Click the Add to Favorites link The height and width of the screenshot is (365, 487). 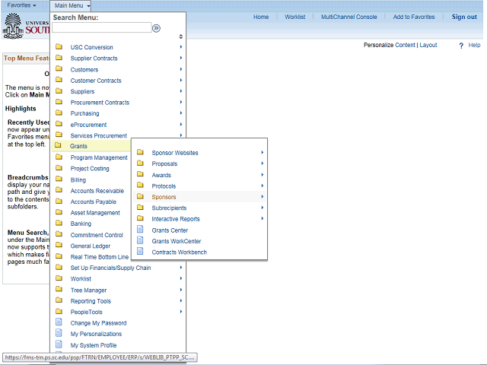pyautogui.click(x=414, y=17)
